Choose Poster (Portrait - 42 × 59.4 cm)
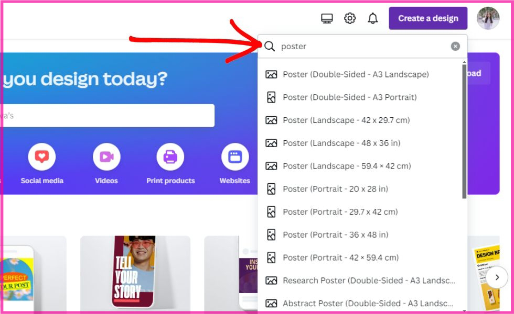514x314 pixels. pyautogui.click(x=360, y=257)
